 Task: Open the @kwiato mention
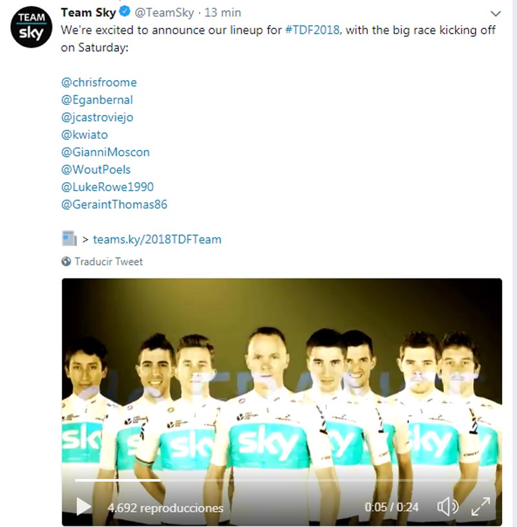click(85, 135)
